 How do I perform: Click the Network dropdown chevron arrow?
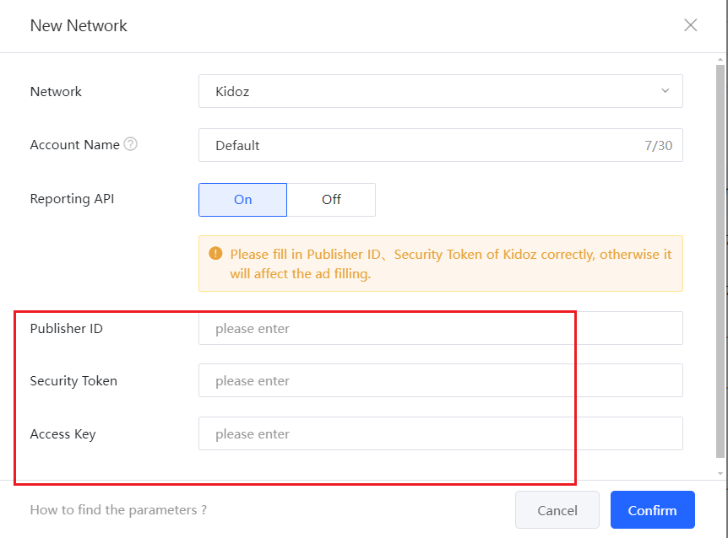click(x=665, y=91)
